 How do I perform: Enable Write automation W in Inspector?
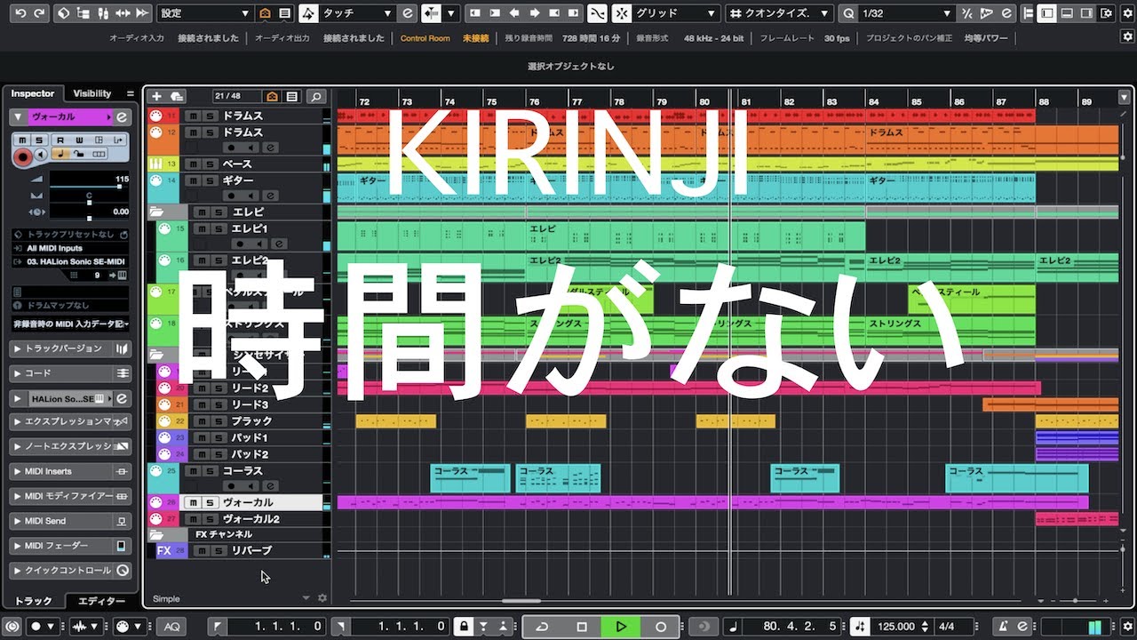pos(78,140)
